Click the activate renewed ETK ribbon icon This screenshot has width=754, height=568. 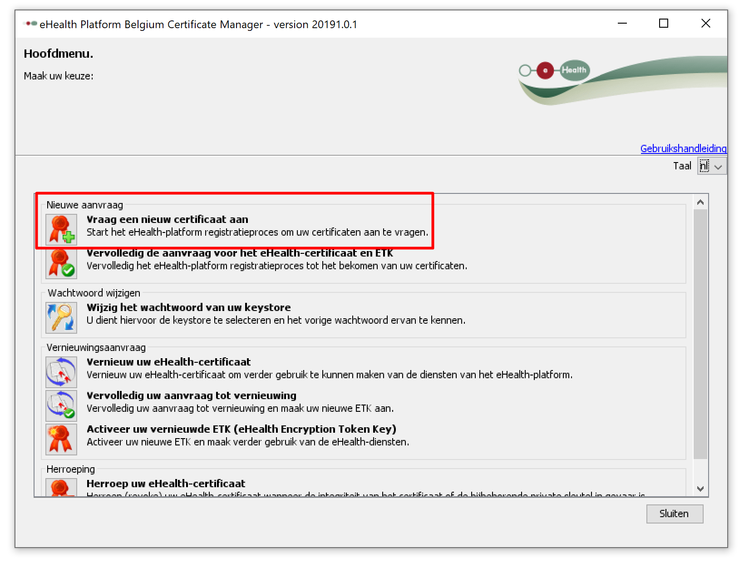click(x=61, y=440)
